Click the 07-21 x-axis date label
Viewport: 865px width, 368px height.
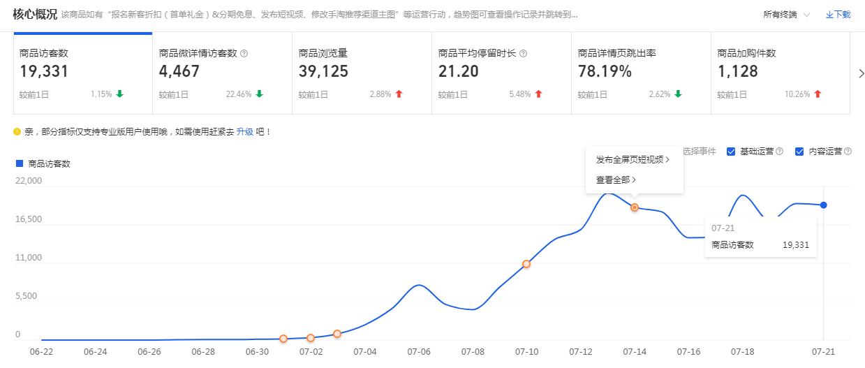click(822, 352)
